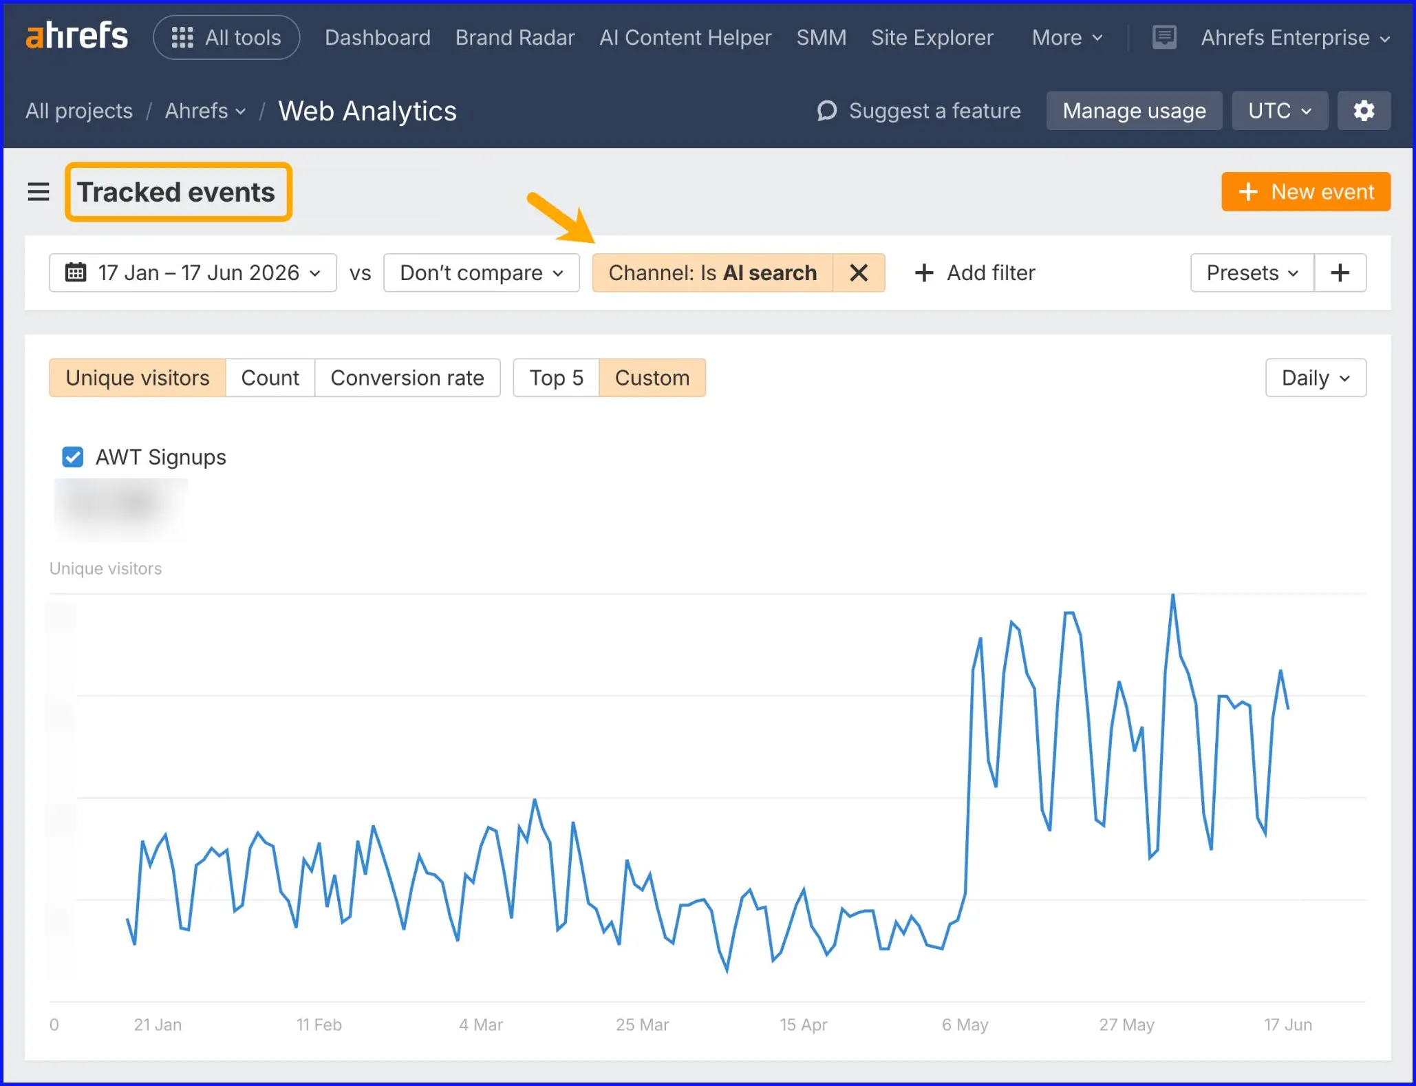The image size is (1416, 1086).
Task: Click Suggest a feature
Action: click(x=919, y=111)
